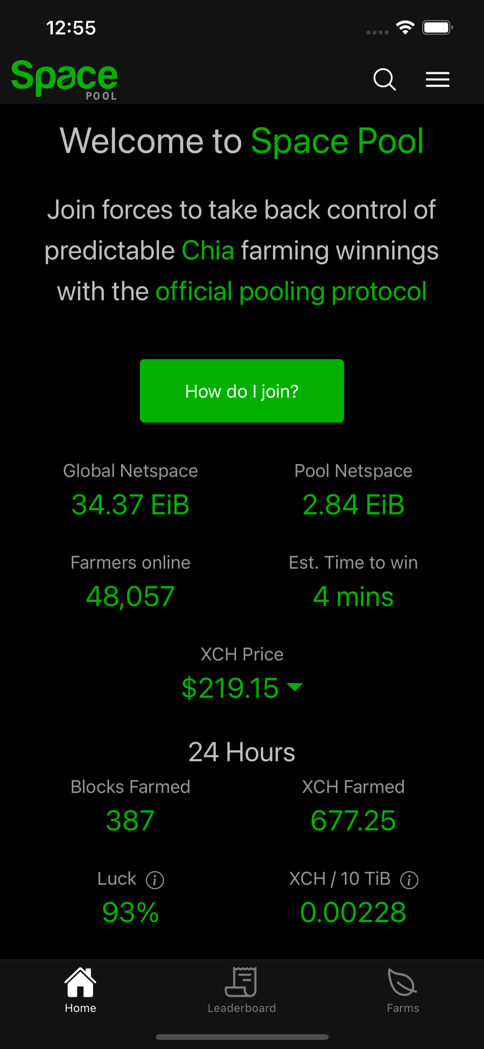Tap the home indicator bar
This screenshot has height=1049, width=484.
(x=242, y=1037)
